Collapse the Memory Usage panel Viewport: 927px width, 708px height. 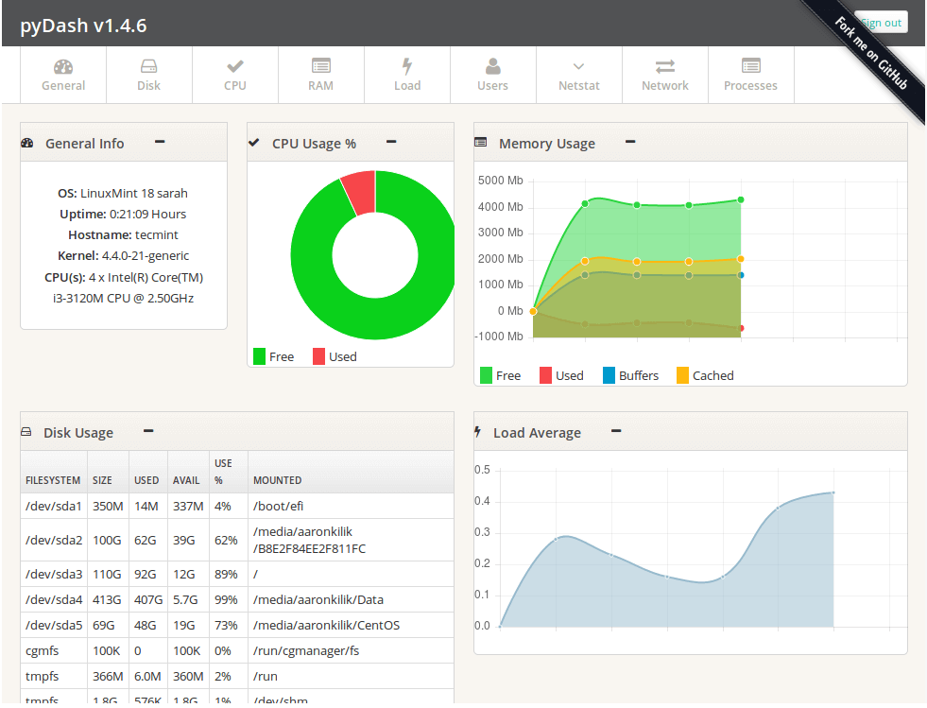point(630,142)
